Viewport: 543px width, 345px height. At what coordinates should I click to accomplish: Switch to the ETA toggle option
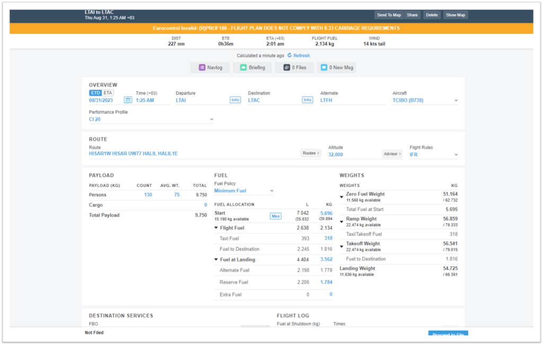pyautogui.click(x=108, y=93)
